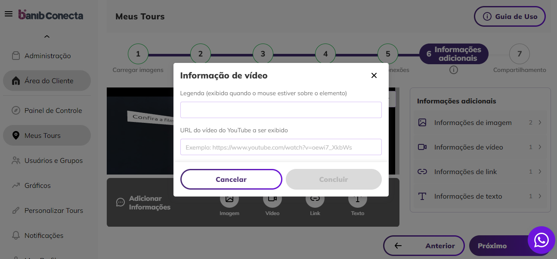Go to step 7 Compartilhamento
The image size is (557, 259).
pyautogui.click(x=520, y=54)
